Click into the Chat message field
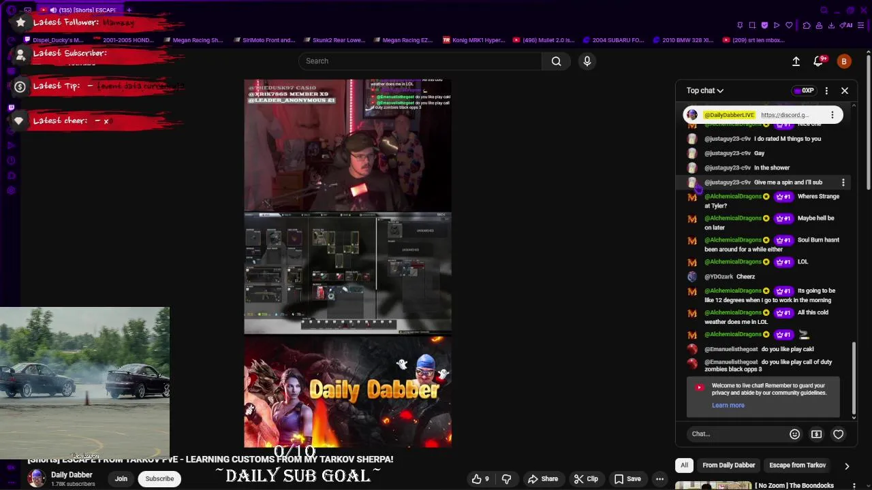Image resolution: width=872 pixels, height=490 pixels. coord(735,434)
